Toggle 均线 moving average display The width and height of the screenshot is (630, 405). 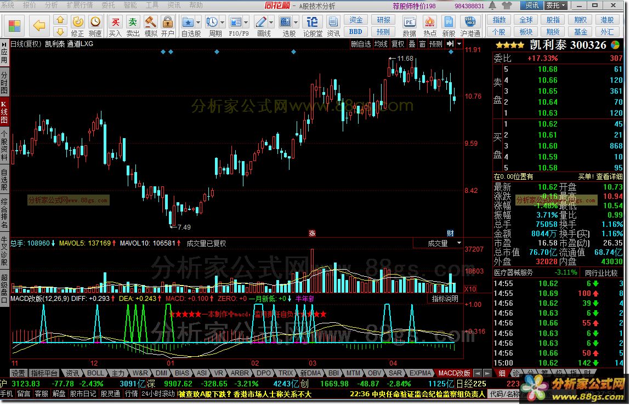381,44
